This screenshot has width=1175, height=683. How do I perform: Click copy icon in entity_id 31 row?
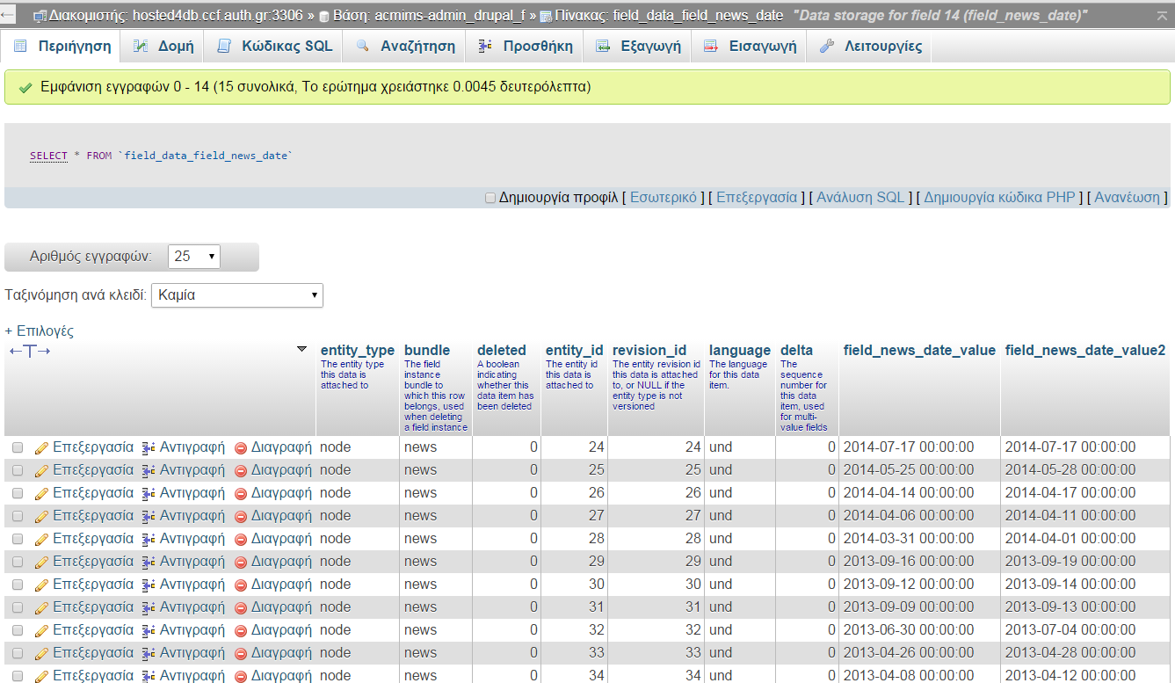[x=149, y=607]
